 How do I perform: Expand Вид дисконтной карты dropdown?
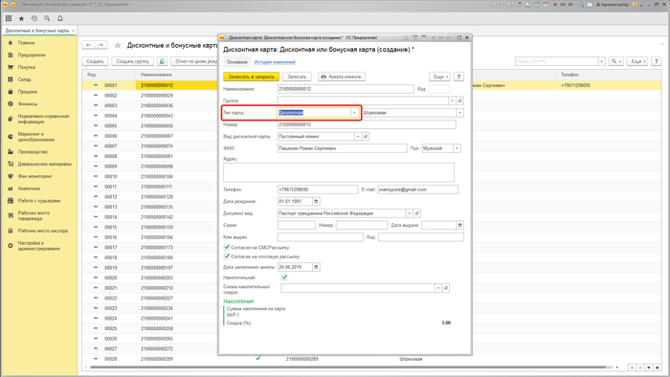point(358,136)
